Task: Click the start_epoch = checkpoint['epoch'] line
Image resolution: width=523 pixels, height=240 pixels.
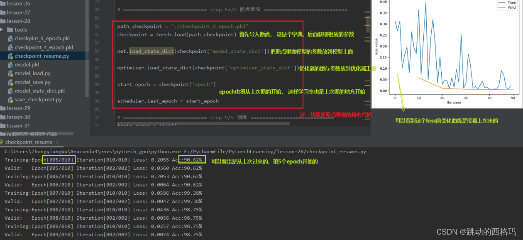Action: pyautogui.click(x=166, y=84)
